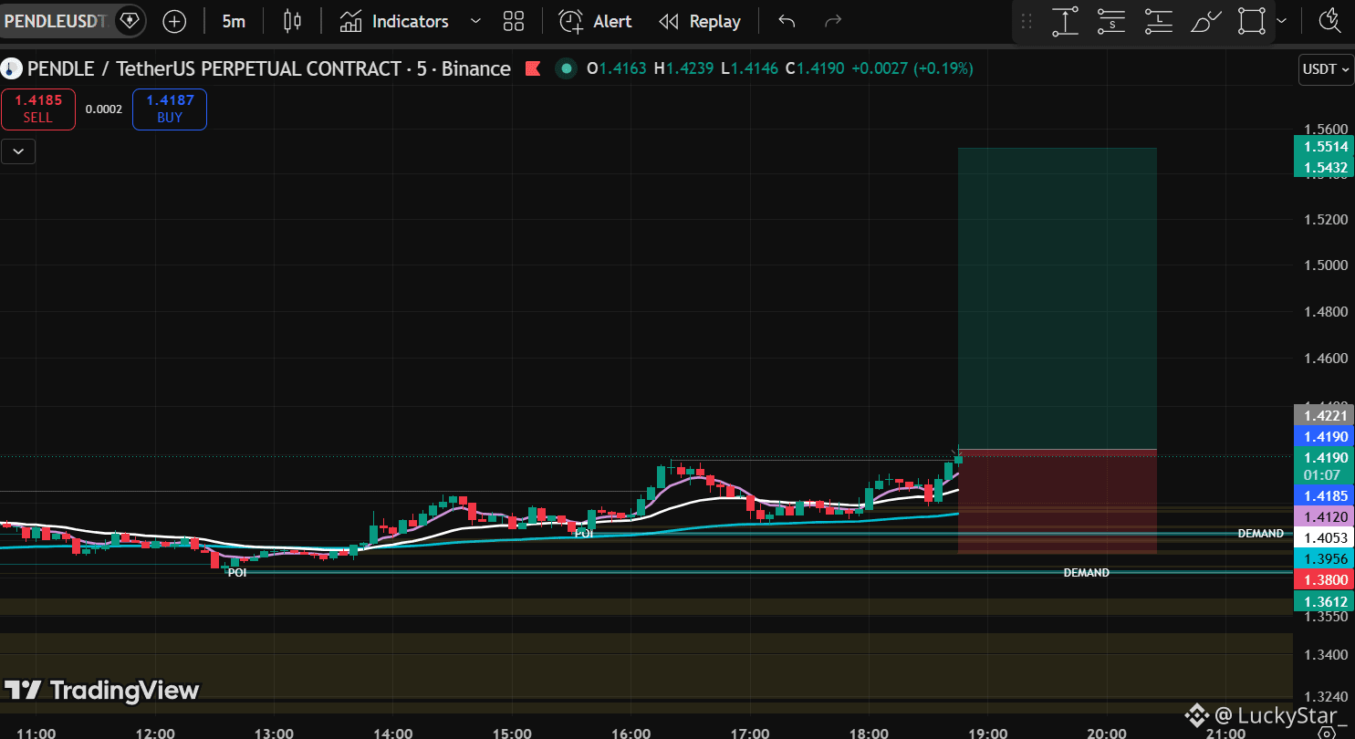Click the 0.0002 spread value
Screen dimensions: 1355x739
point(104,109)
